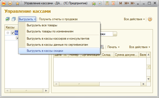Open the calendar icon showing 31
Viewport: 159px width, 98px height.
113,3
